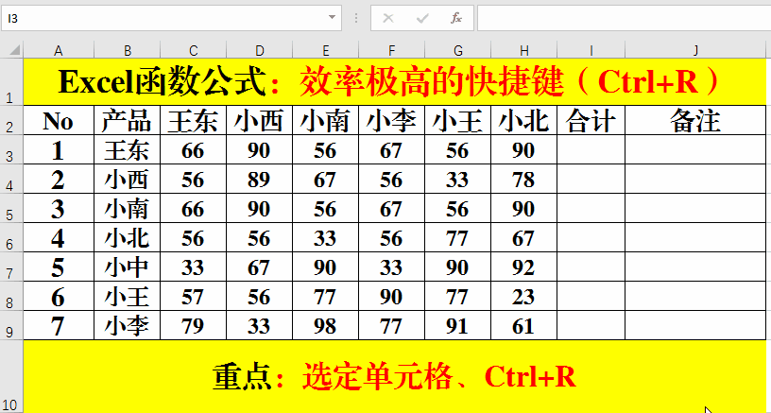Click cell with 61 in row 9
This screenshot has width=771, height=413.
pos(524,325)
